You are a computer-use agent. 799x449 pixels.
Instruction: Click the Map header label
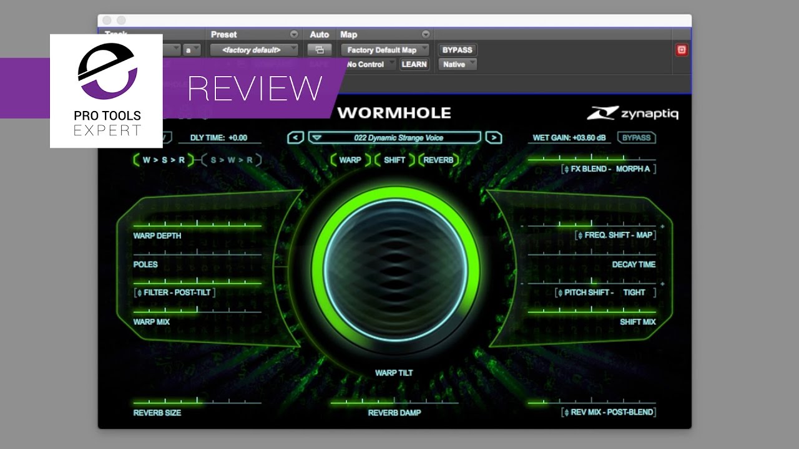(348, 34)
